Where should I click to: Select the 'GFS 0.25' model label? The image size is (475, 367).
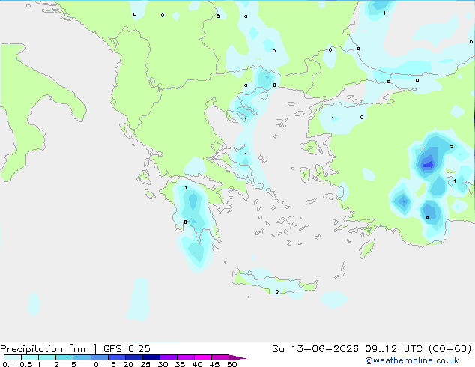click(x=127, y=349)
